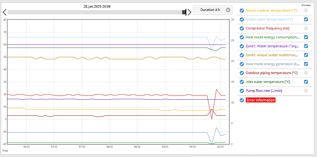This screenshot has height=157, width=317.
Task: Click the red Error information label
Action: (x=260, y=100)
